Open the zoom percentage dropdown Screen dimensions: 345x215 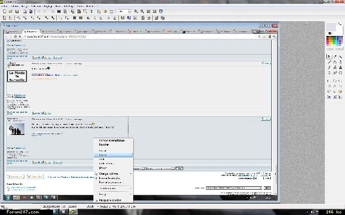click(x=126, y=11)
